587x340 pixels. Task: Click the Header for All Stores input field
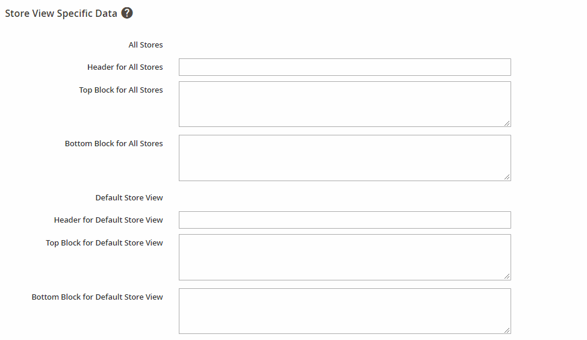pos(345,67)
